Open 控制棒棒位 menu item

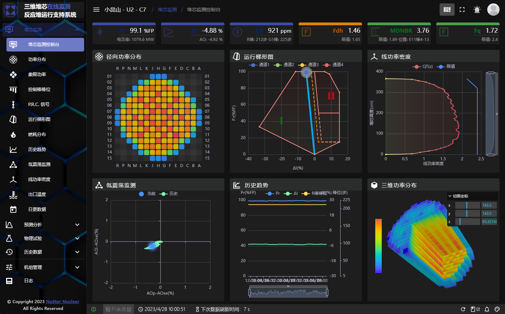(45, 90)
